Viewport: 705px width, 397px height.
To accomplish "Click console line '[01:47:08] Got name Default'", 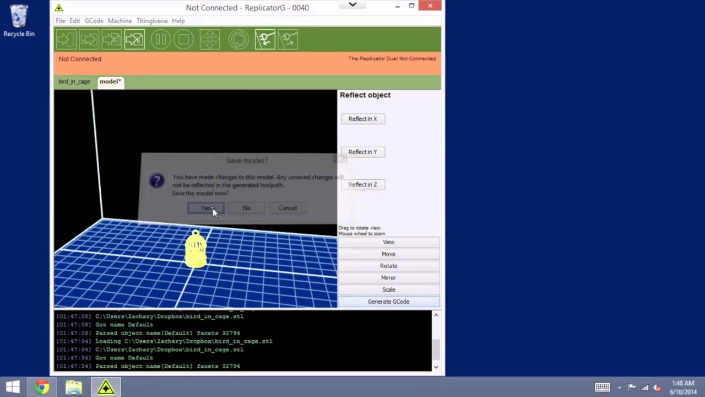I will coord(105,325).
